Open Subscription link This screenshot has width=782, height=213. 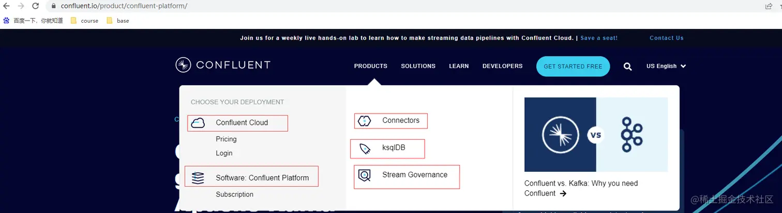(x=235, y=194)
